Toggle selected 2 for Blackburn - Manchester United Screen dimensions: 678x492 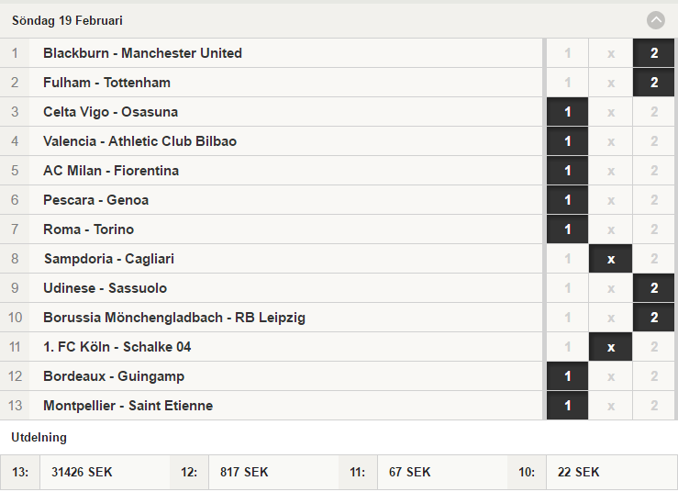654,53
